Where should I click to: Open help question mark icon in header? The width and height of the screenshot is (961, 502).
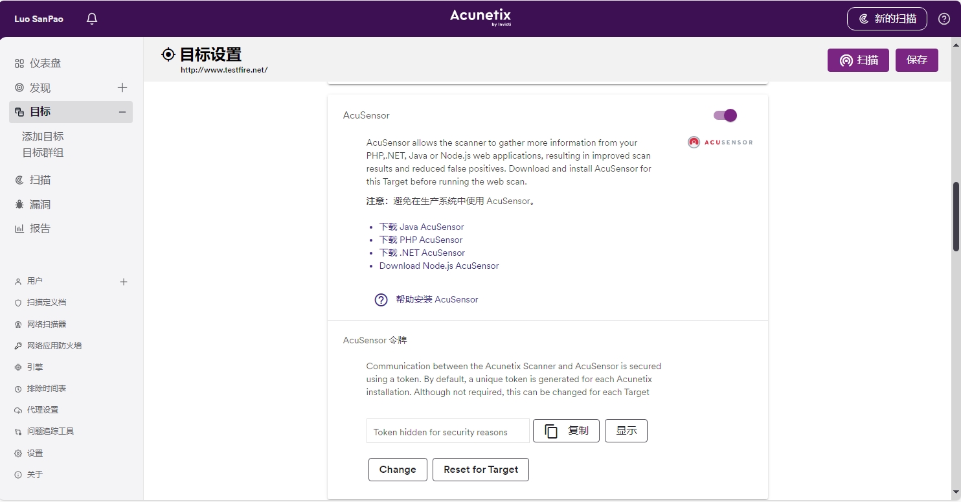tap(944, 19)
